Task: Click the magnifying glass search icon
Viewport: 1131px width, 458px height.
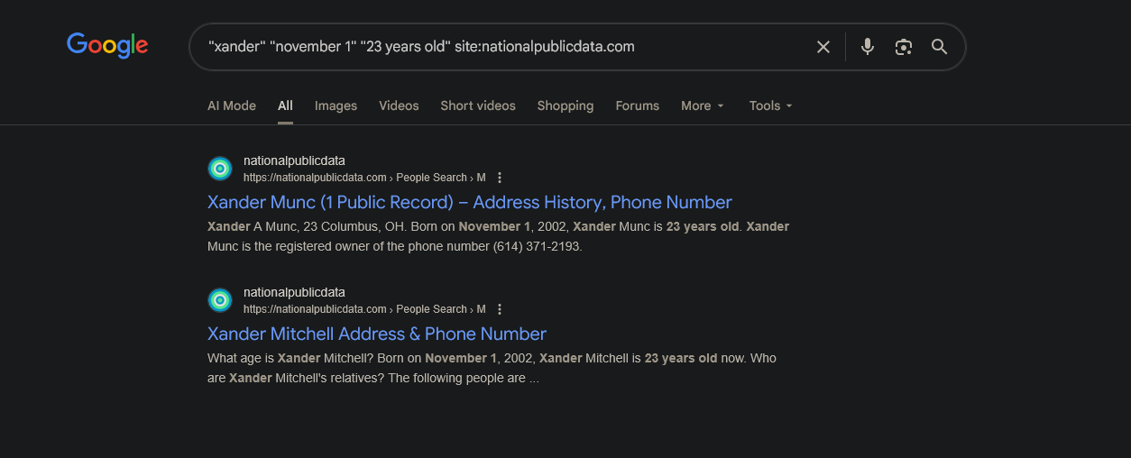Action: pyautogui.click(x=939, y=47)
